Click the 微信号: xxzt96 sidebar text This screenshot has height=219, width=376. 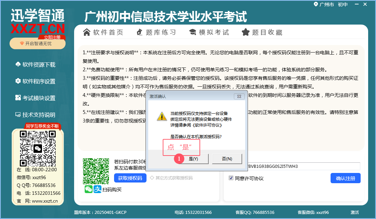point(31,177)
